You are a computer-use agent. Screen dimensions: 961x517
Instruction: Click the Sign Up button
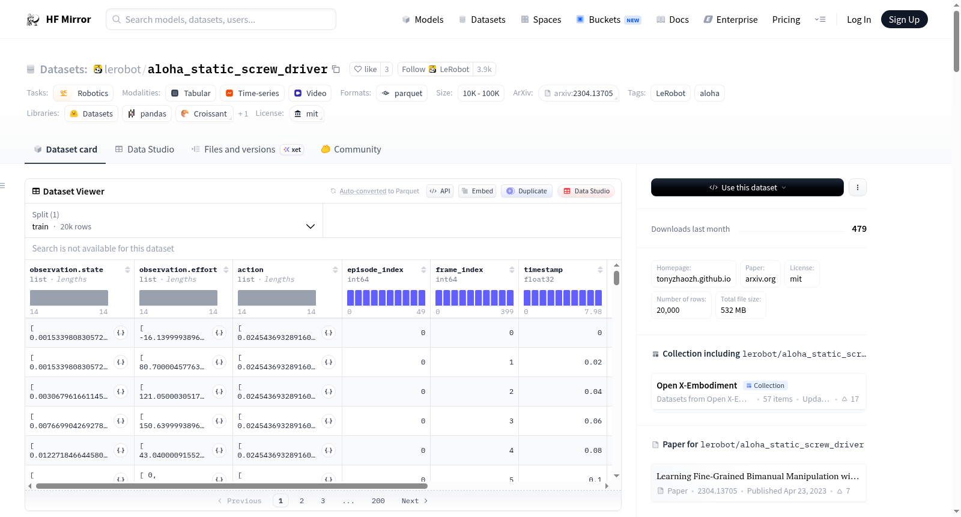(x=905, y=20)
